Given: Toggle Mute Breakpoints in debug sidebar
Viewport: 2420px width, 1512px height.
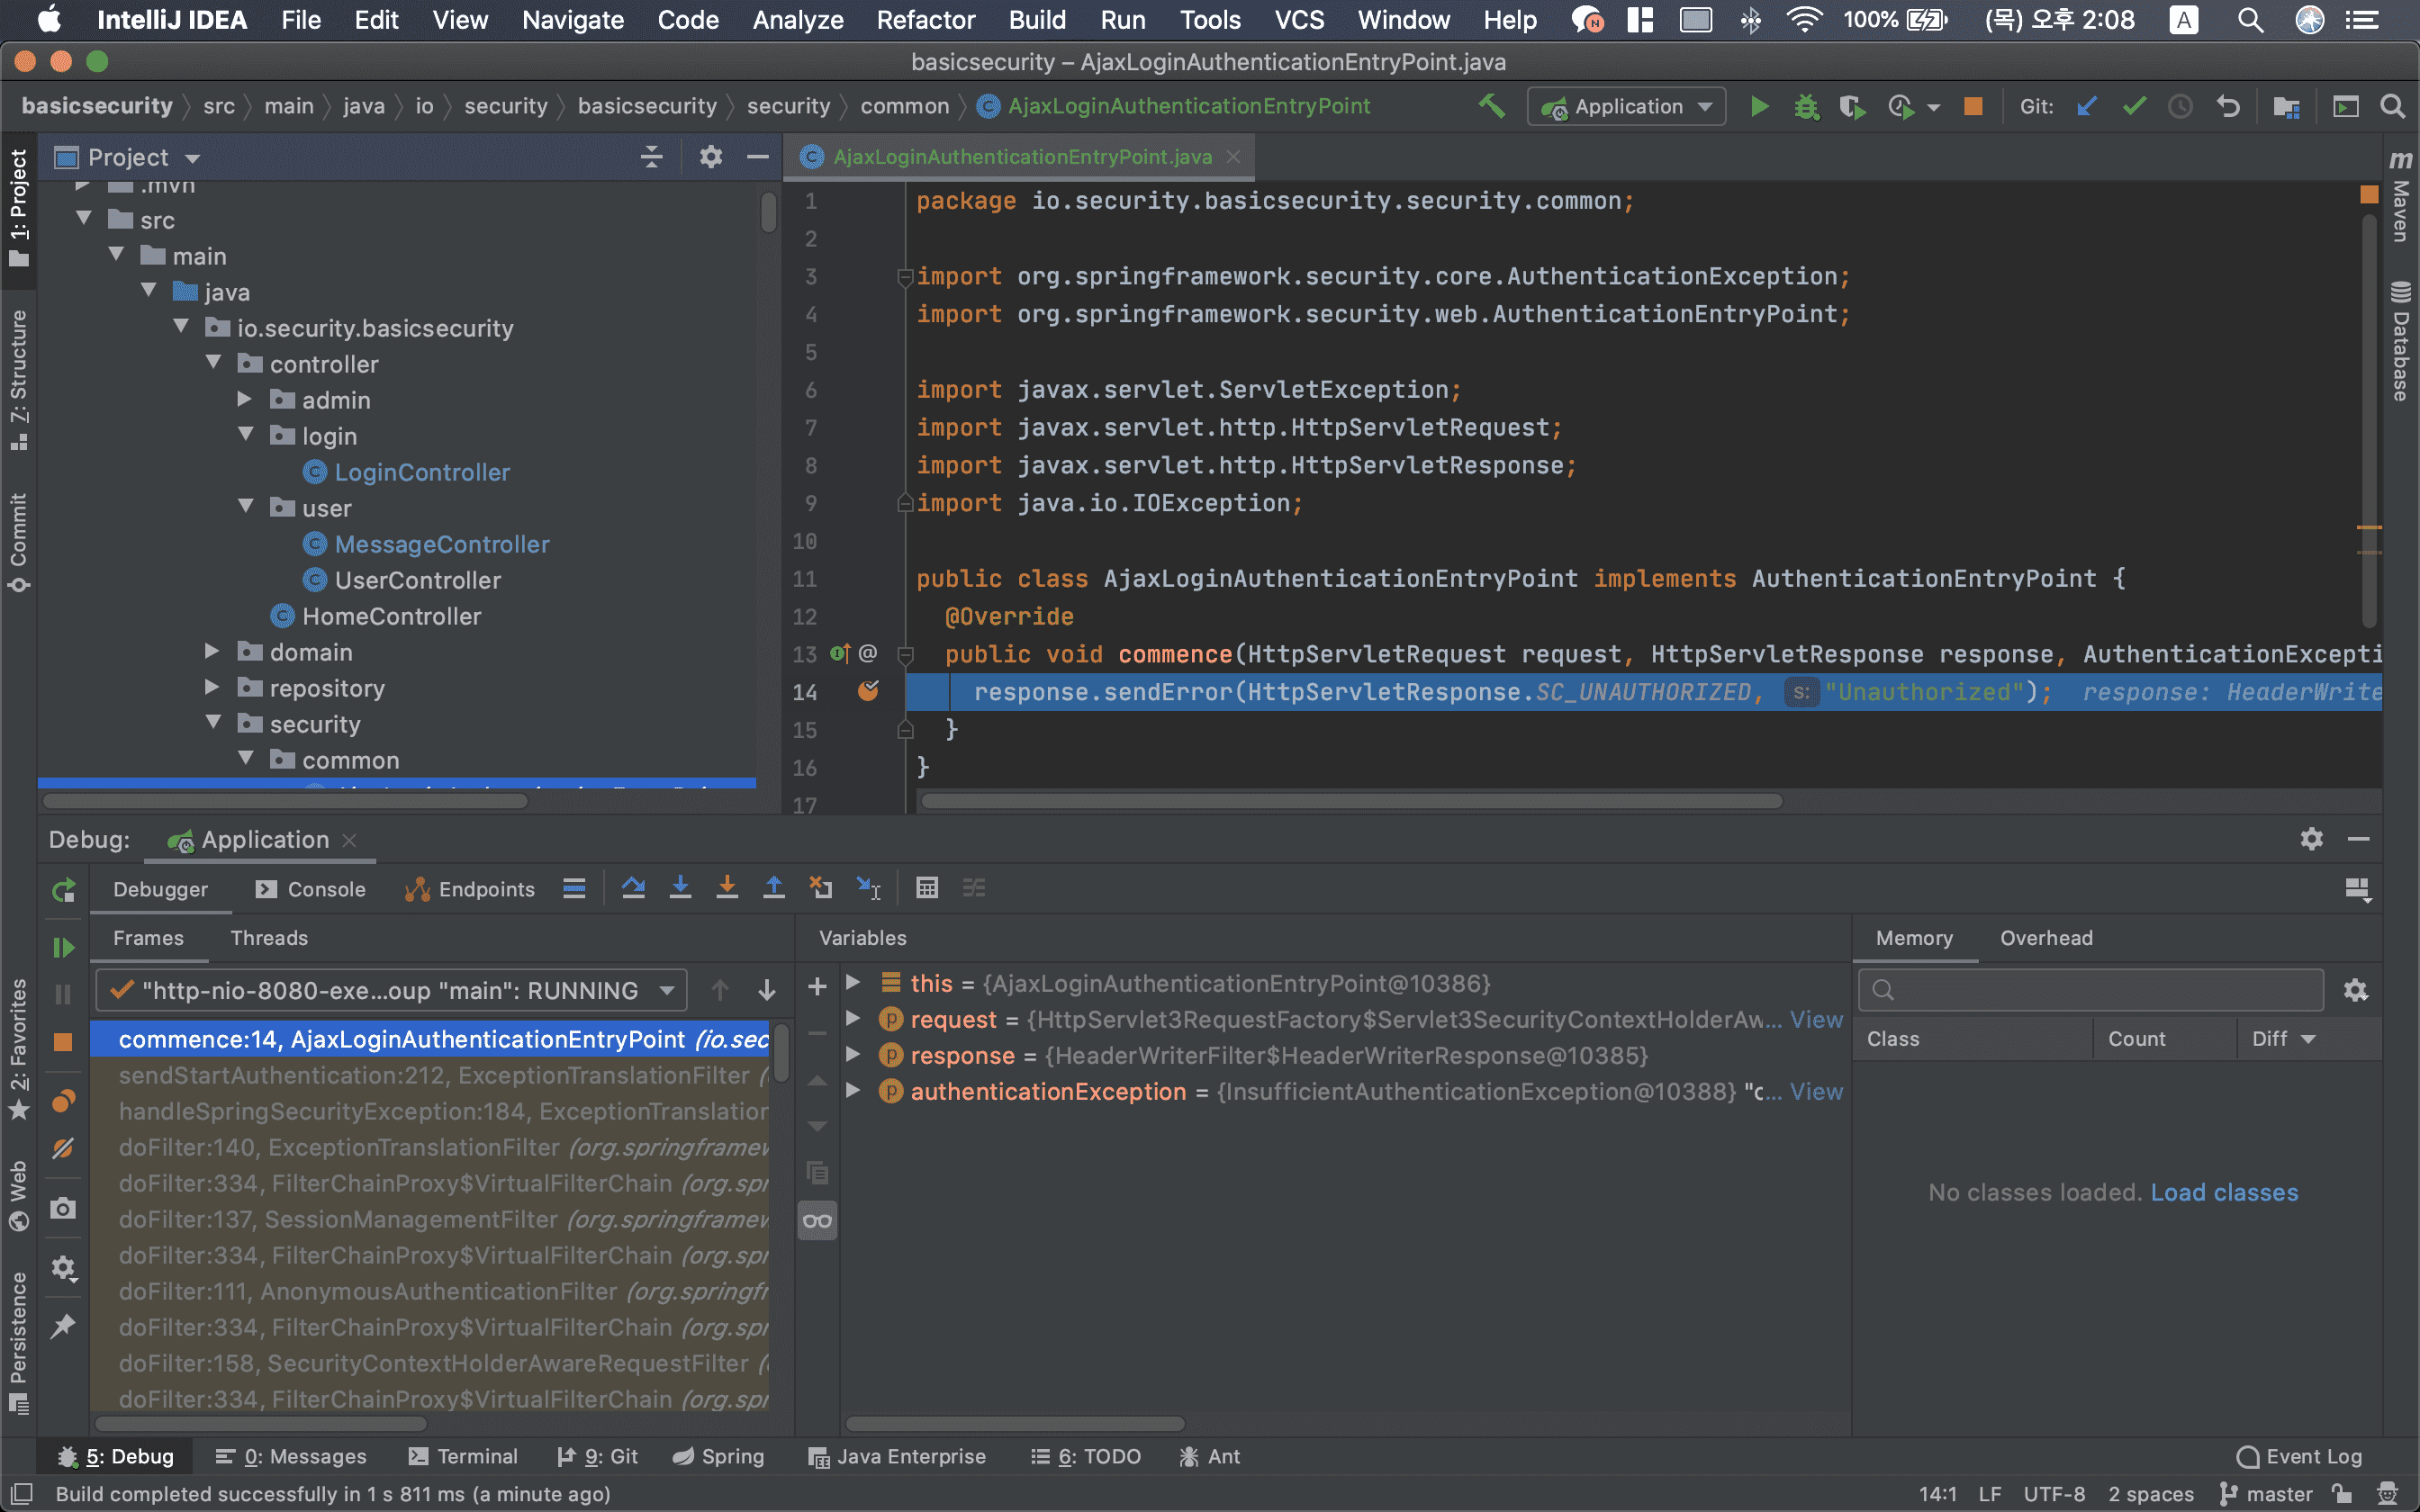Looking at the screenshot, I should (63, 1148).
